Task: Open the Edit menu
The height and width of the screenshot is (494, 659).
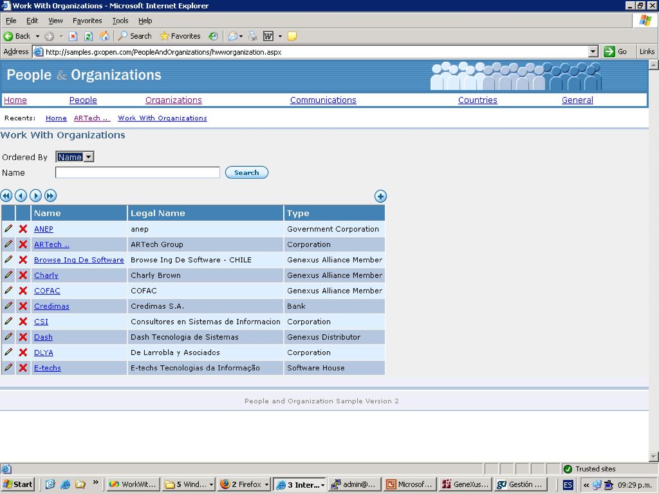Action: click(32, 21)
